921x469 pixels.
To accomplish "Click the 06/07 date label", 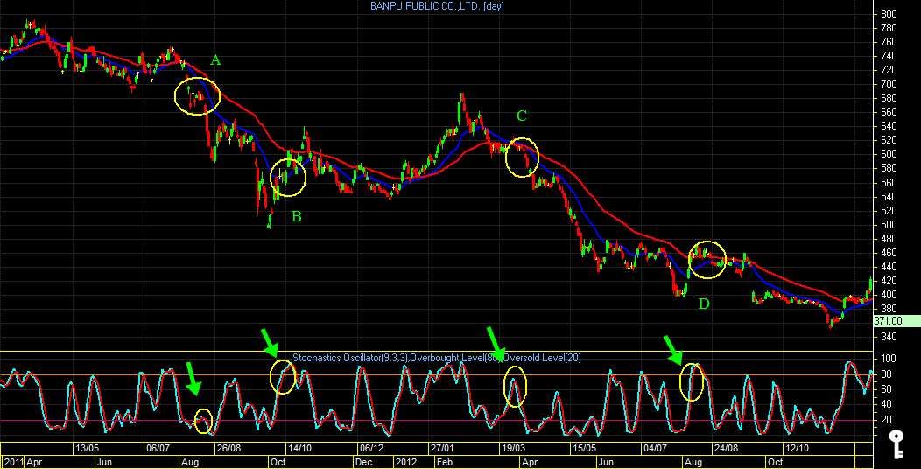I will tap(157, 449).
